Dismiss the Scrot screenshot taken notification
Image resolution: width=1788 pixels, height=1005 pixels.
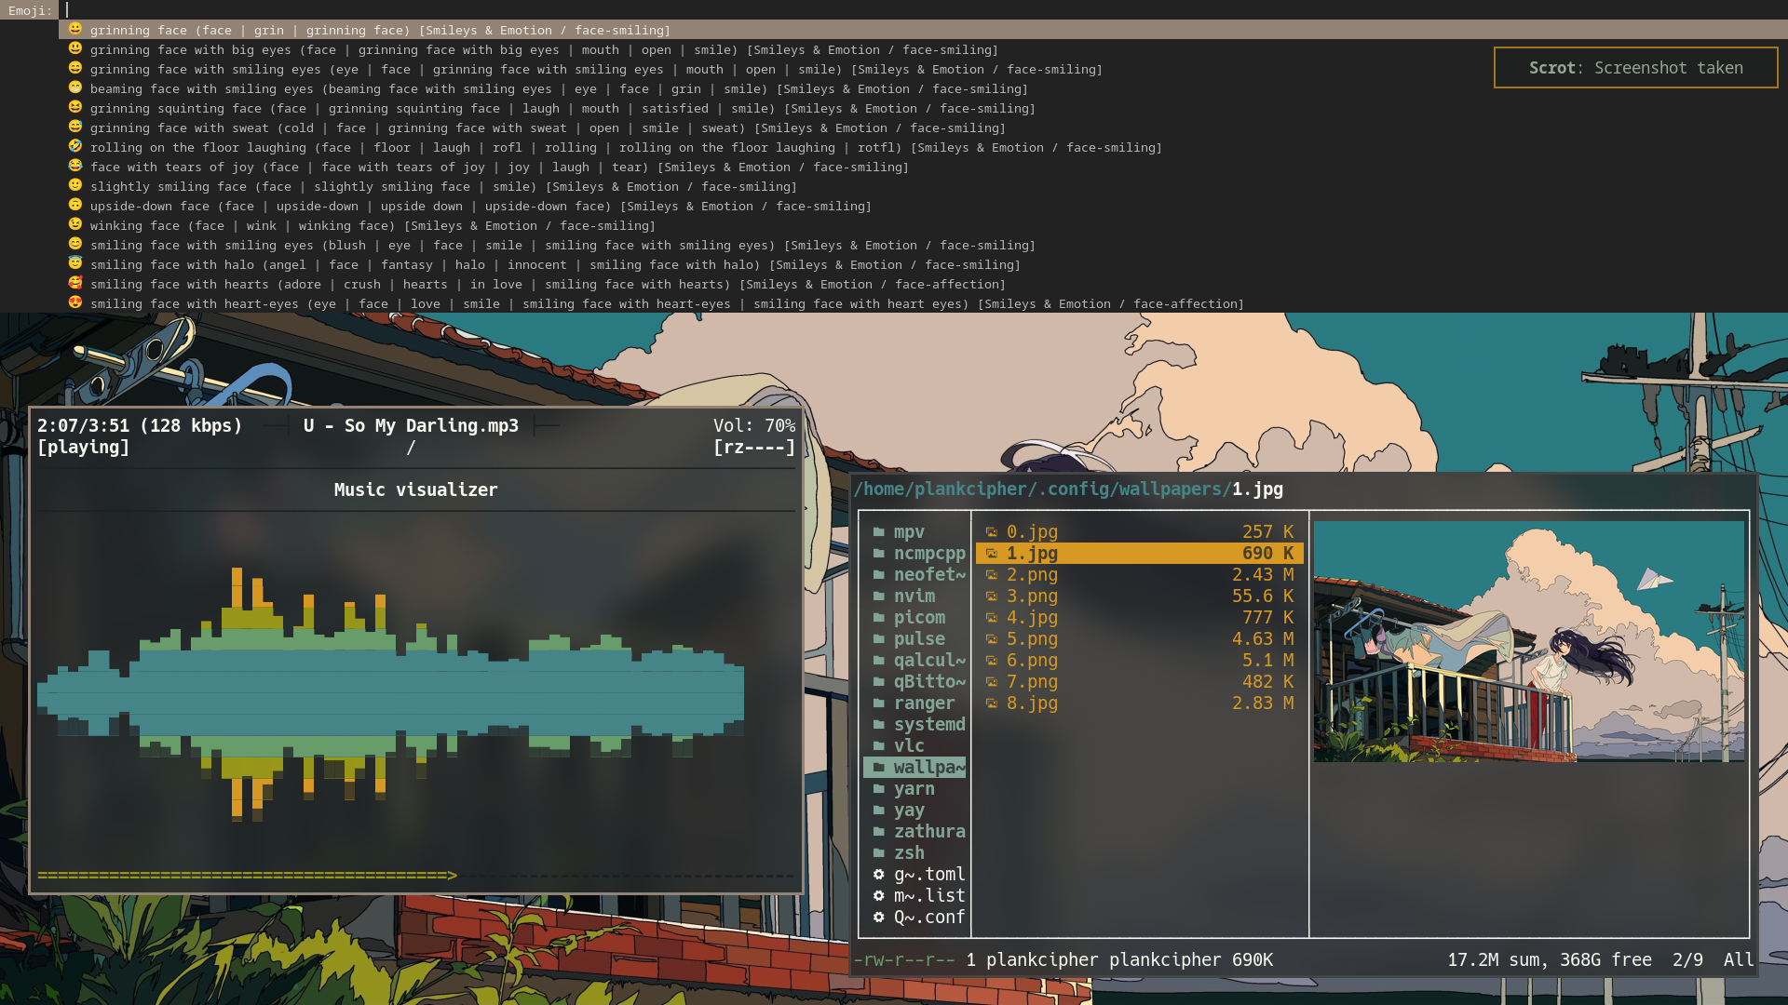click(1635, 68)
